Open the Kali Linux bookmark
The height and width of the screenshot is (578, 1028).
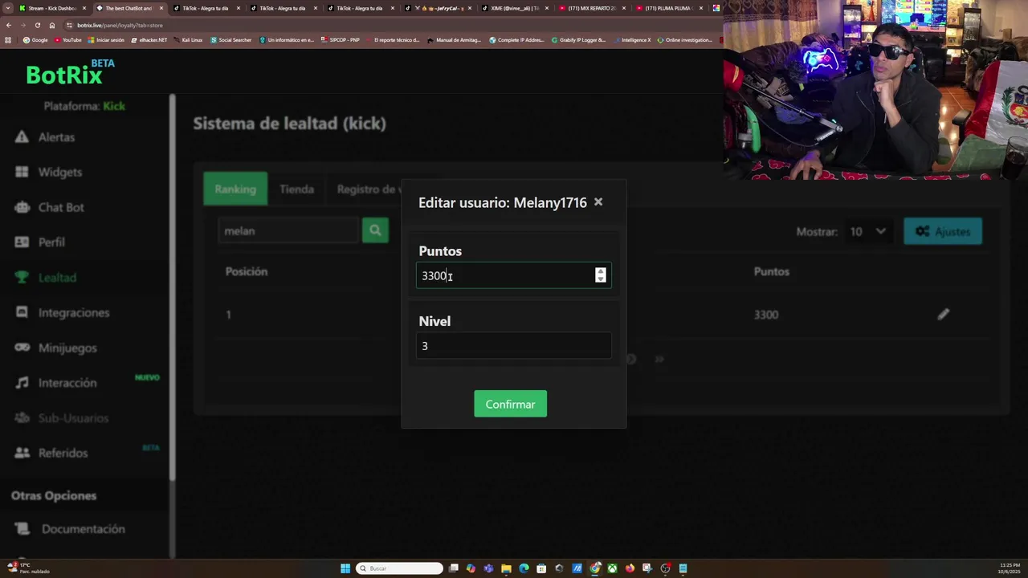coord(188,39)
